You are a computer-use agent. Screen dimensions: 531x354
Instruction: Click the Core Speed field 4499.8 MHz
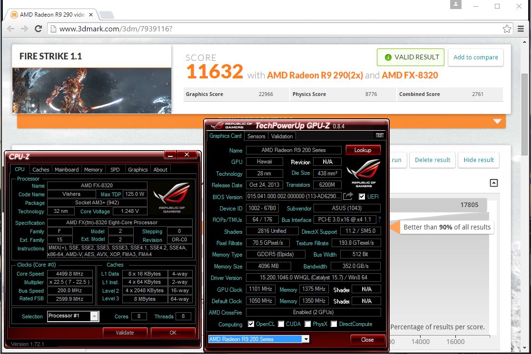coord(70,274)
